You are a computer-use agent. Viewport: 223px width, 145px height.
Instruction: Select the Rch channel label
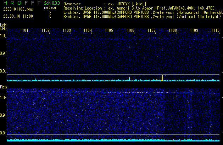pyautogui.click(x=4, y=87)
